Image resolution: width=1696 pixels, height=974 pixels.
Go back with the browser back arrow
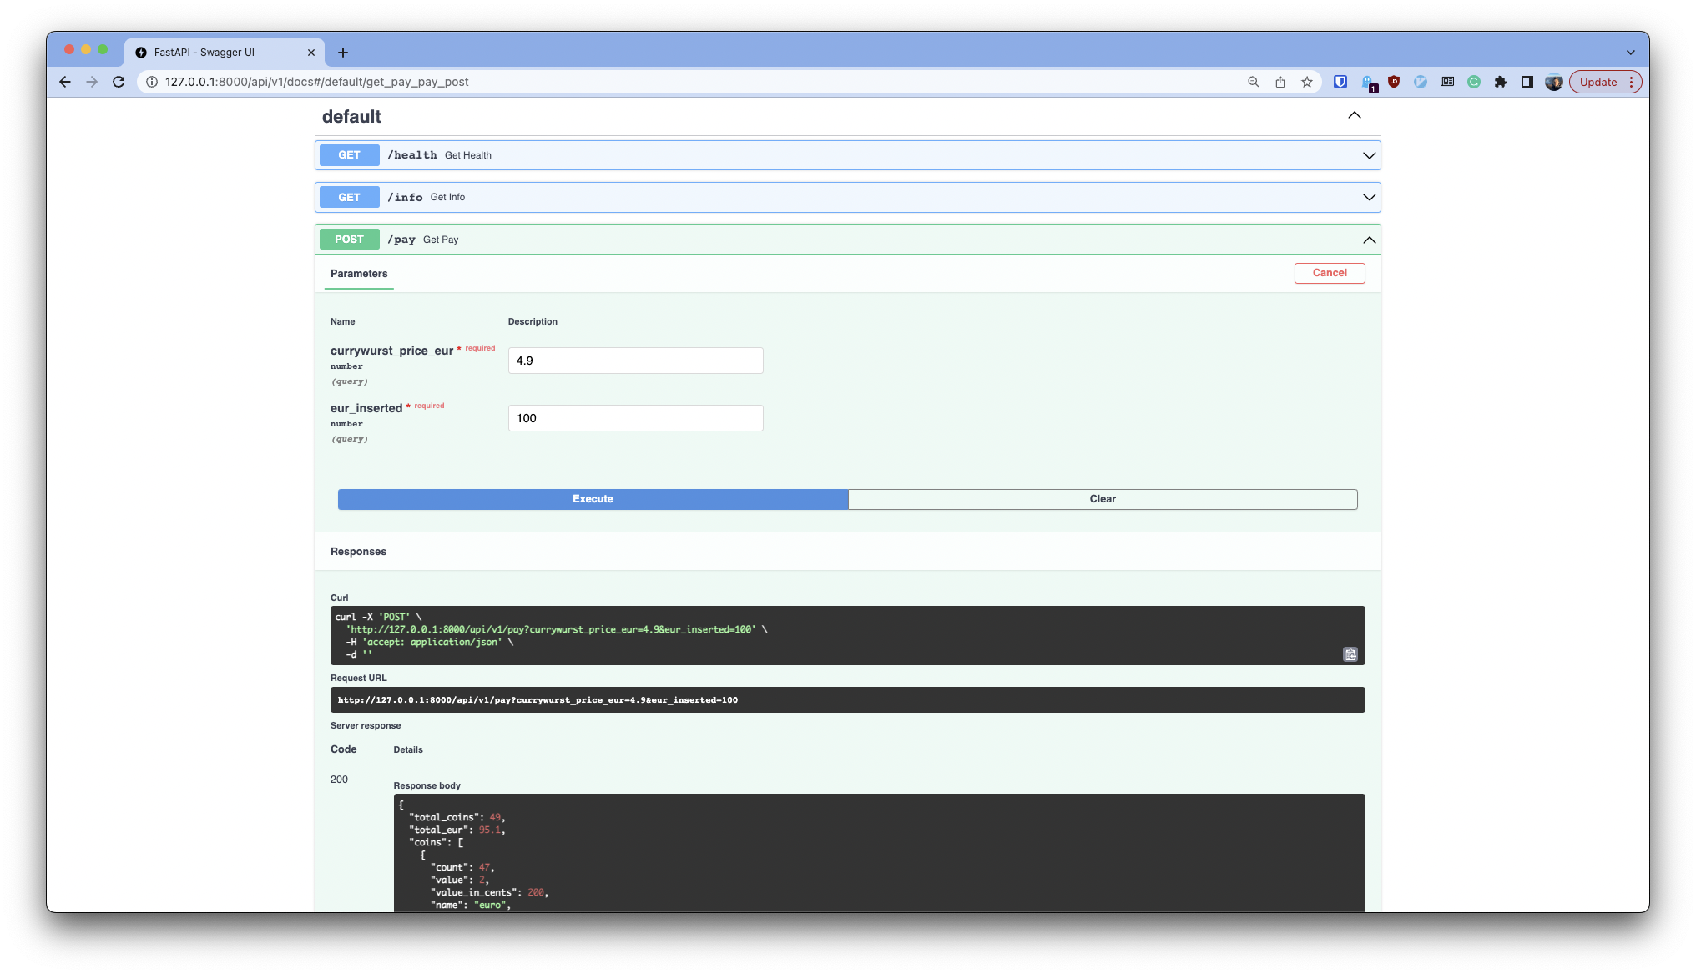pos(65,82)
